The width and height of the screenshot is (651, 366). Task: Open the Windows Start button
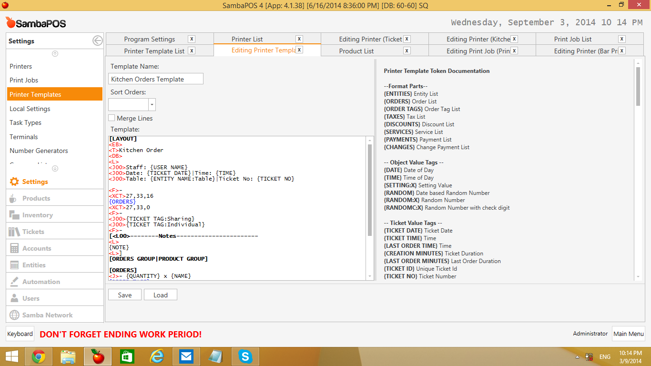[11, 356]
